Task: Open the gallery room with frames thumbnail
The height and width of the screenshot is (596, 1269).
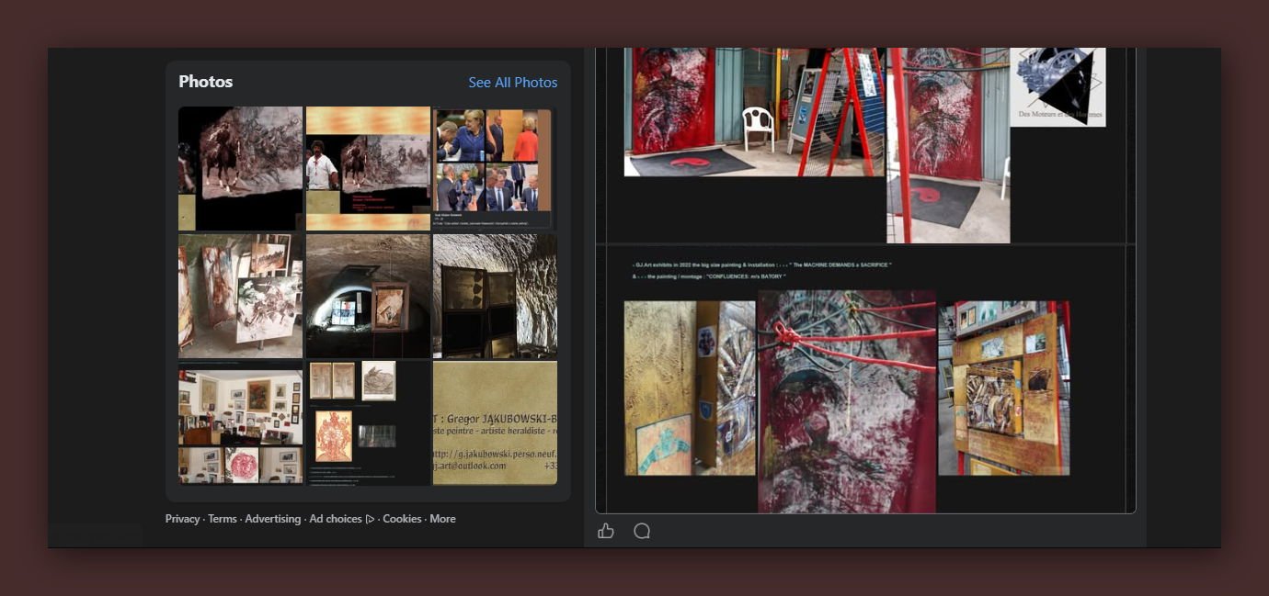Action: coord(240,422)
